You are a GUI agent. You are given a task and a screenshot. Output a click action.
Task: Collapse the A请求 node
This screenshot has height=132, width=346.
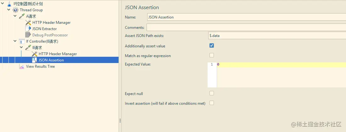[x=15, y=16]
